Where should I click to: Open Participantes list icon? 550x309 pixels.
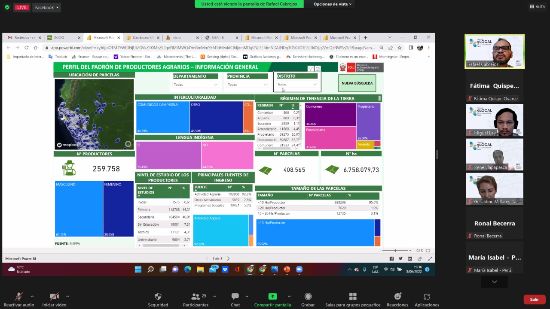[196, 297]
